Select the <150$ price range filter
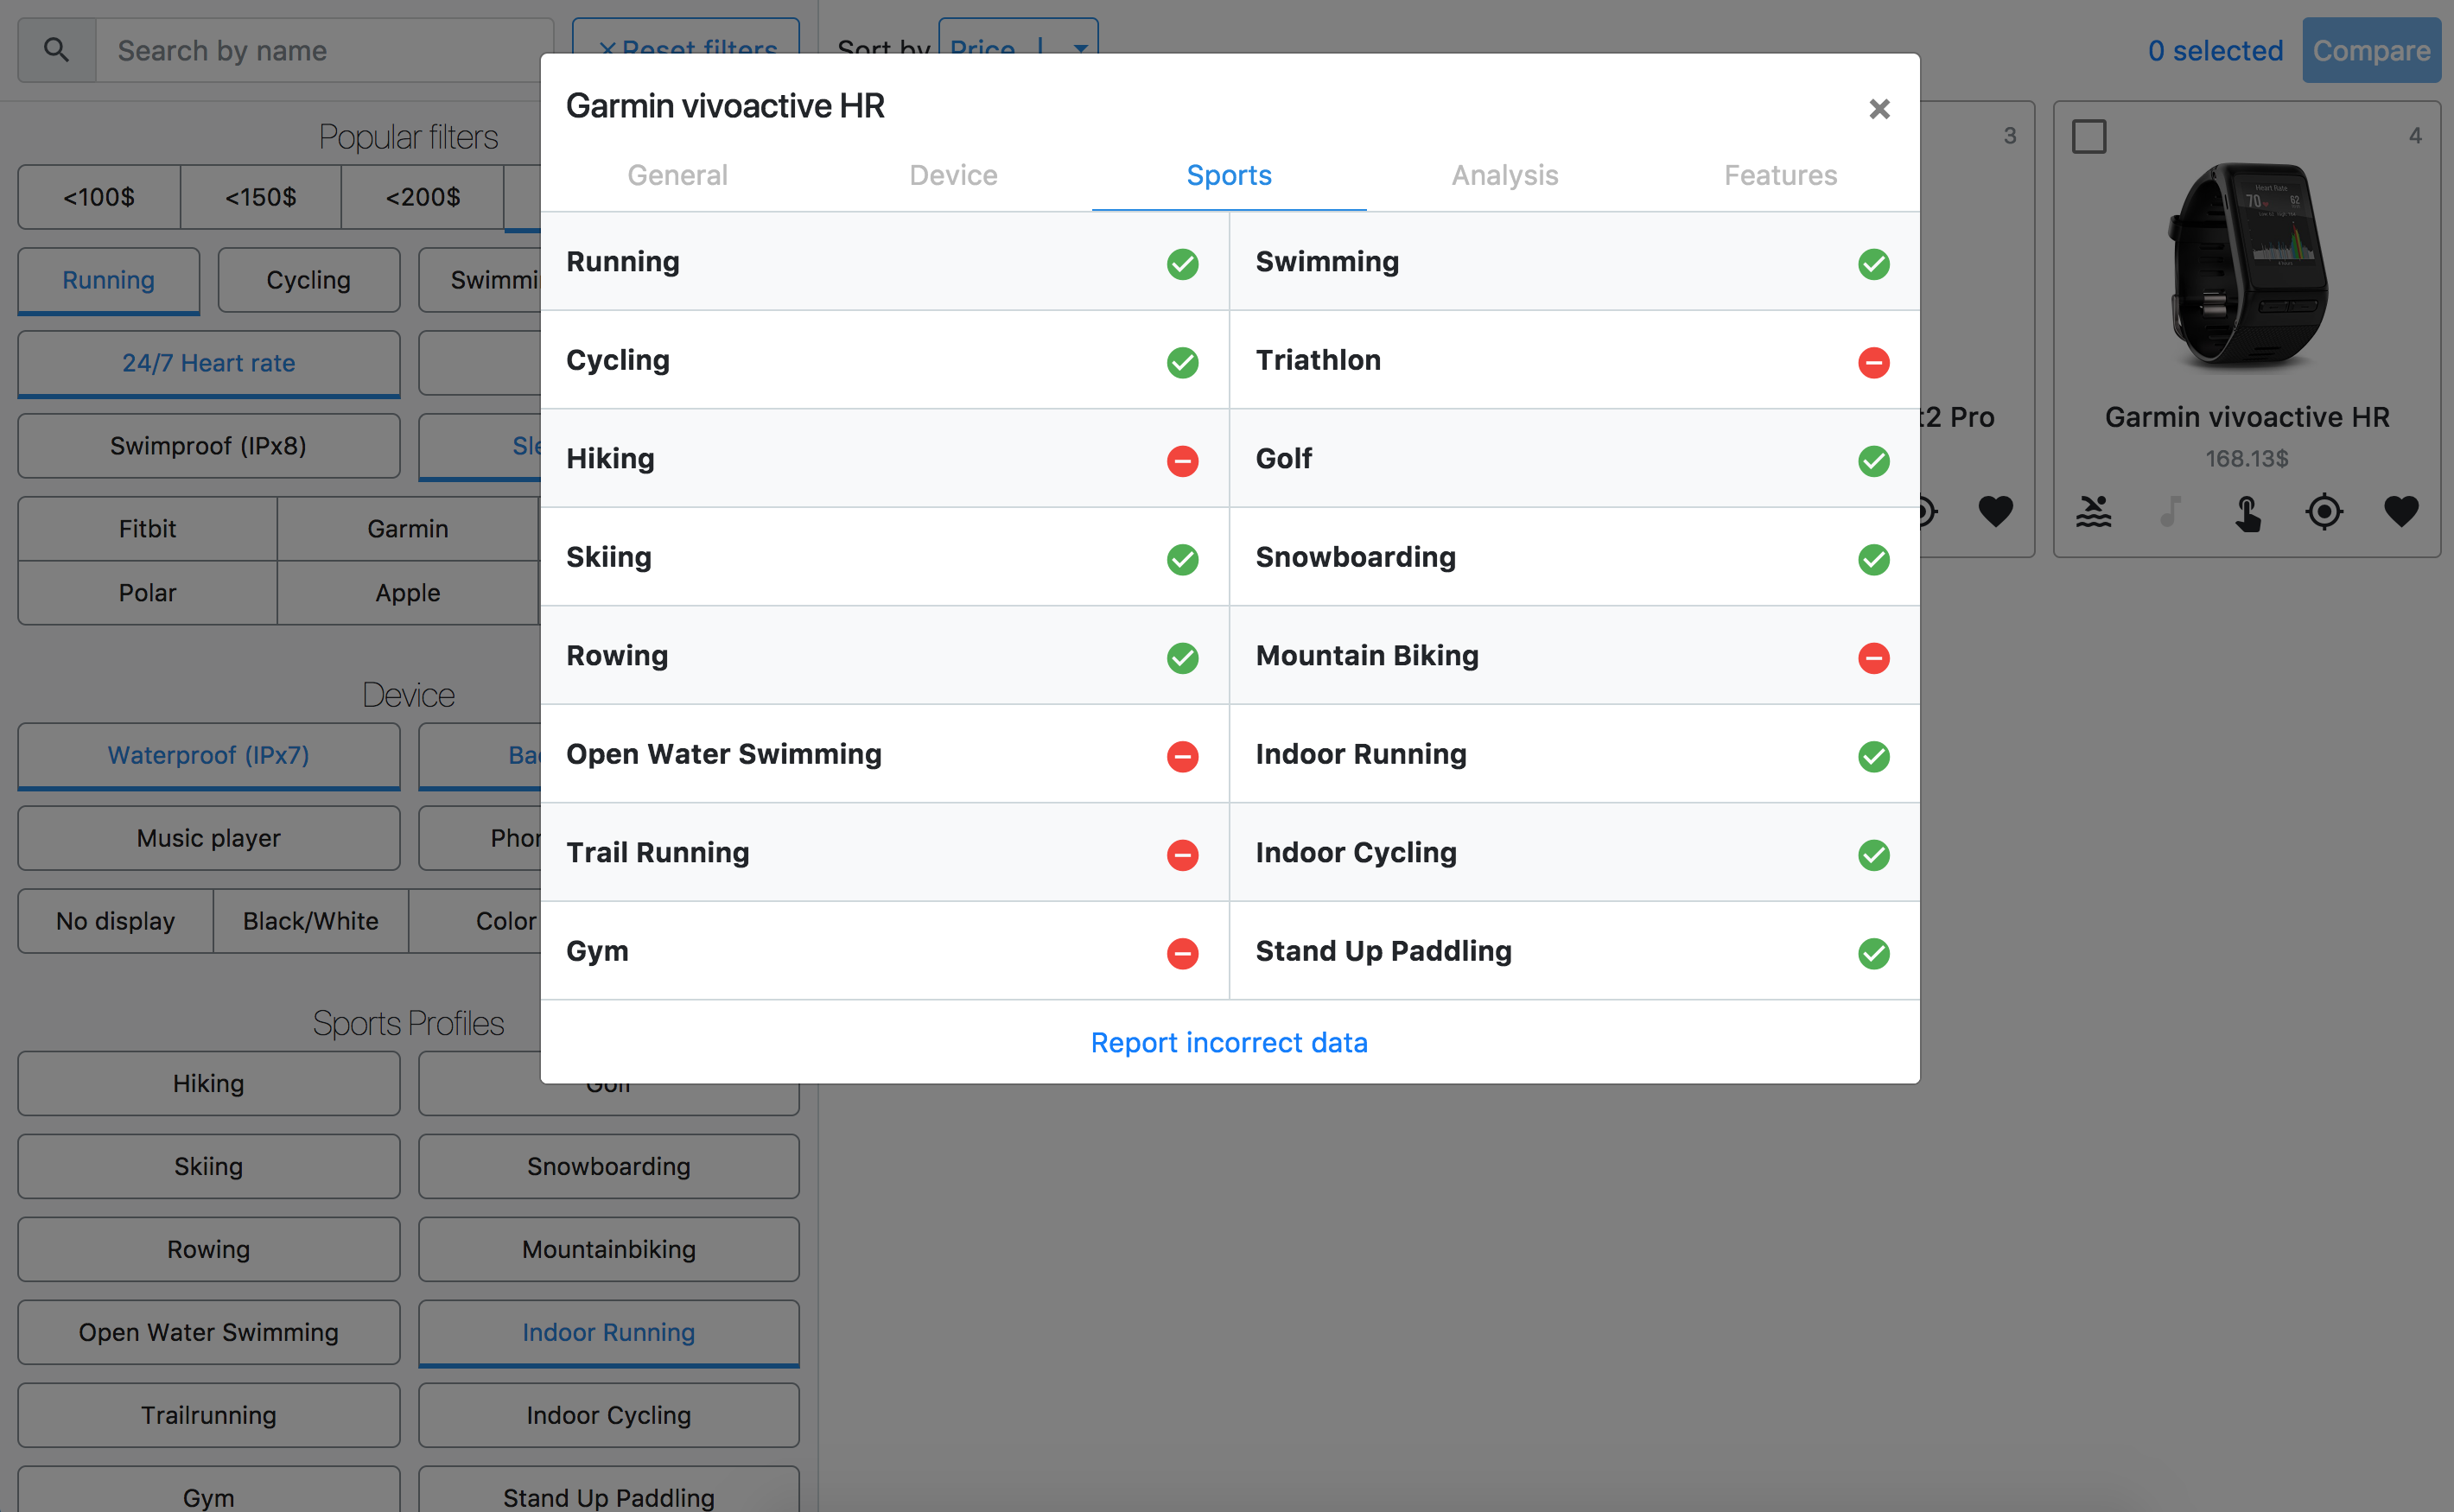 (x=260, y=197)
